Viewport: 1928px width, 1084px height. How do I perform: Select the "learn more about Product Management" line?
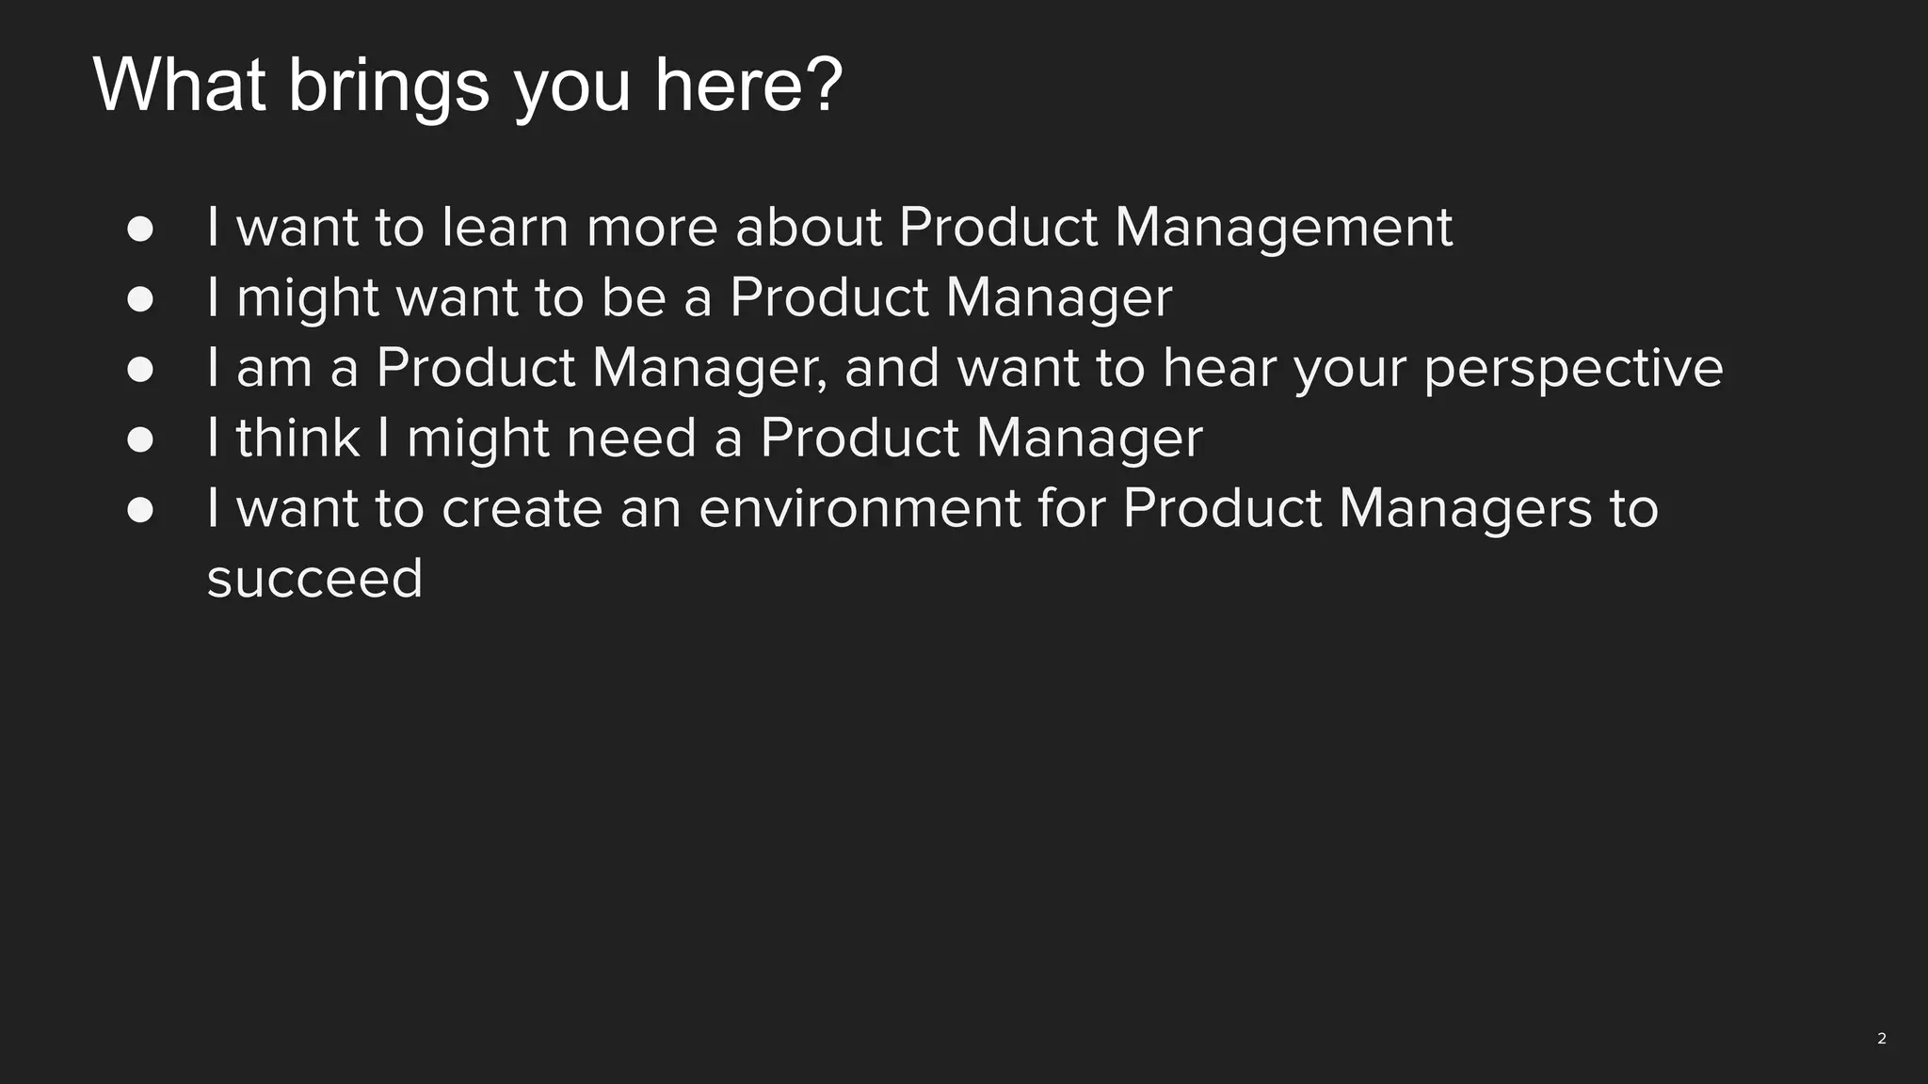coord(828,228)
